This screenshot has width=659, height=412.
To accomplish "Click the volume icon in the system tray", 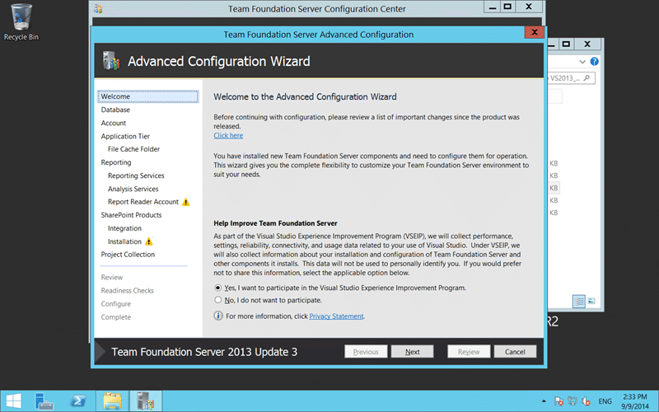I will pyautogui.click(x=586, y=401).
